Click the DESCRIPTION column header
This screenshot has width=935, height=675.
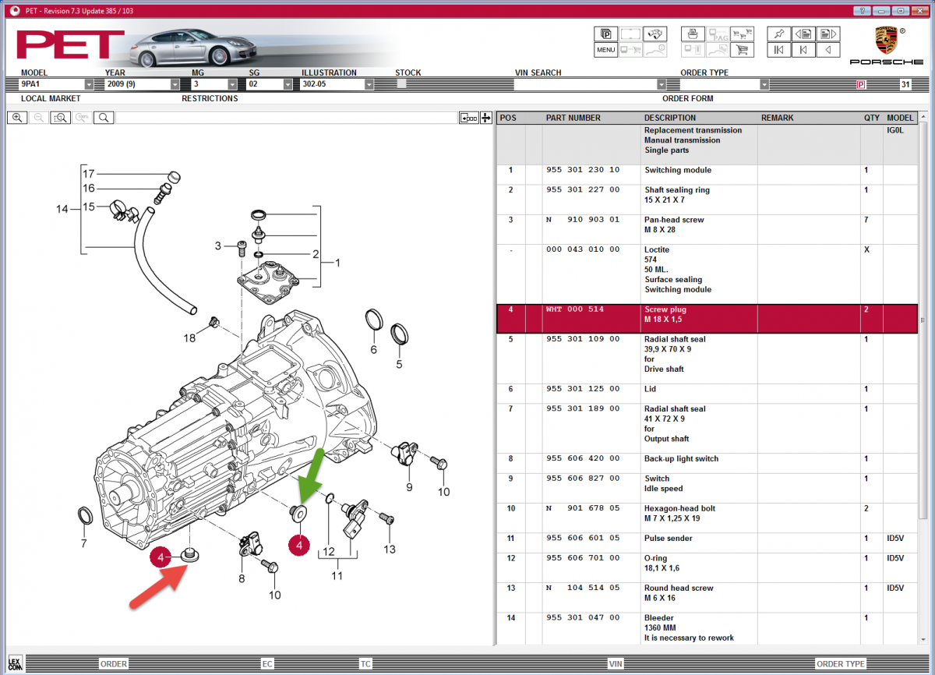[x=670, y=118]
